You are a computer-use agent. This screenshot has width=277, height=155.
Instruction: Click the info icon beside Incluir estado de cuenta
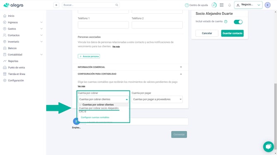pyautogui.click(x=226, y=22)
